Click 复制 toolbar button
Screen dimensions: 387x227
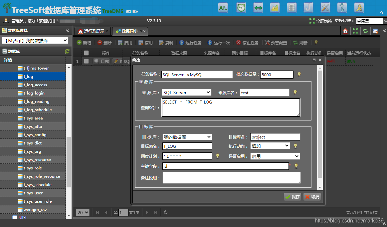coord(166,43)
